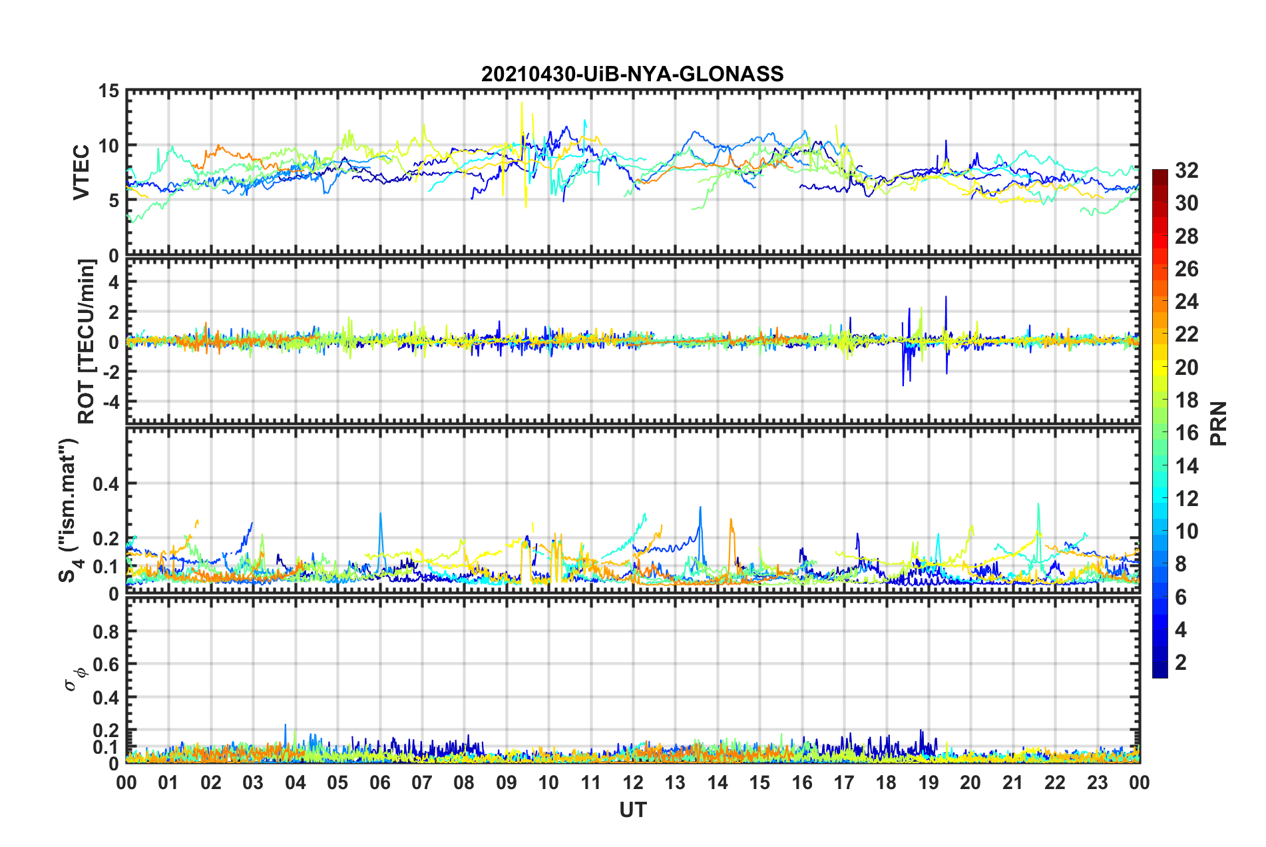The height and width of the screenshot is (847, 1266).
Task: Click the VTEC y-axis label
Action: pos(81,172)
